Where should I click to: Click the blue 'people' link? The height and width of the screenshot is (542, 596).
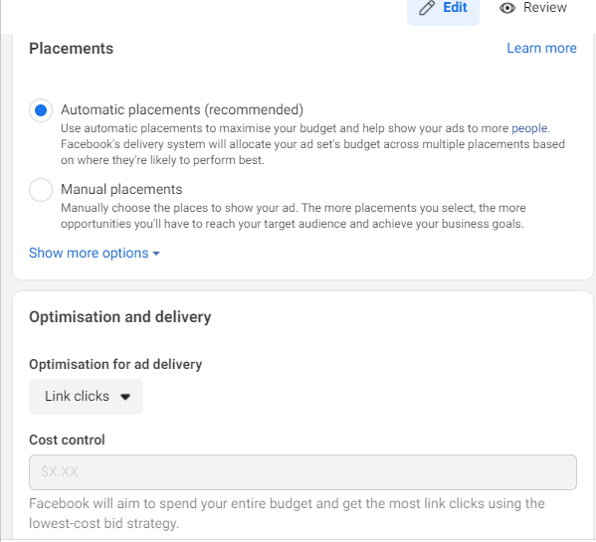tap(529, 128)
